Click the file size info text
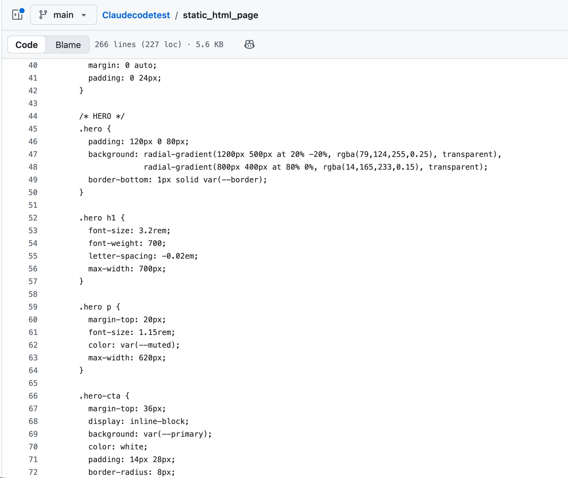 click(159, 45)
